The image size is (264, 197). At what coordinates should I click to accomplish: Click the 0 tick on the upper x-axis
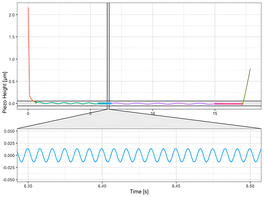click(28, 114)
